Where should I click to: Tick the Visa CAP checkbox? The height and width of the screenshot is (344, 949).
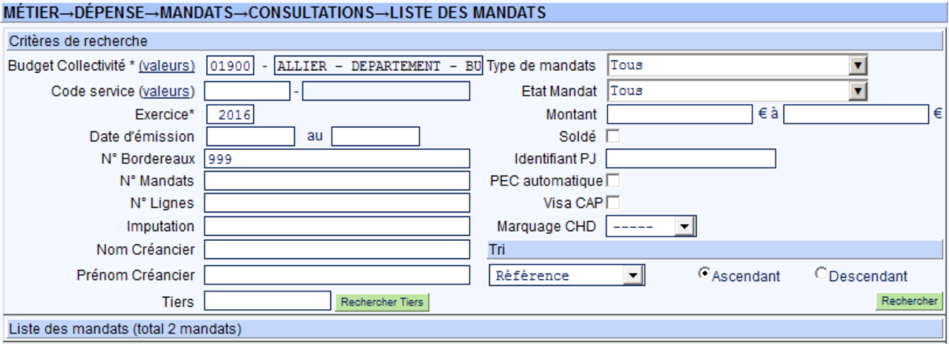612,202
